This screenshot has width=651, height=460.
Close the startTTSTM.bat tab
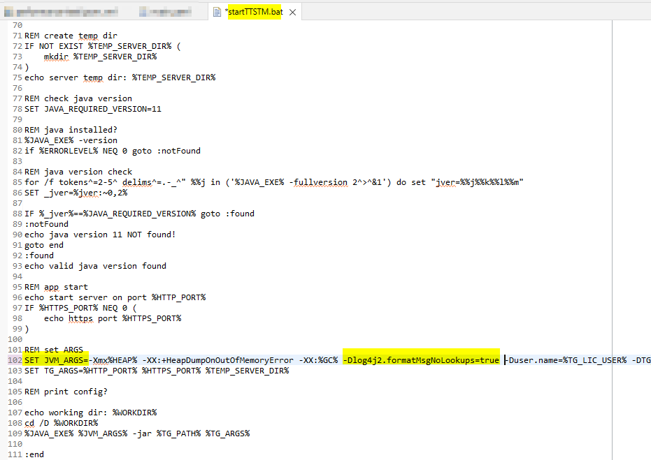[x=292, y=12]
